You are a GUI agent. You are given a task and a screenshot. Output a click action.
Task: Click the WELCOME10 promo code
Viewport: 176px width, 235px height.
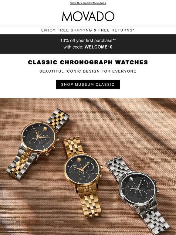pyautogui.click(x=98, y=47)
